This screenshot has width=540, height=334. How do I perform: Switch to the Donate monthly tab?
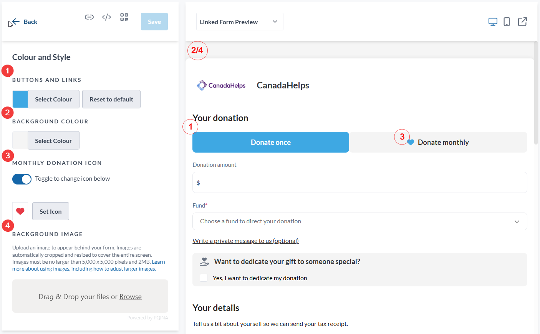pyautogui.click(x=438, y=142)
